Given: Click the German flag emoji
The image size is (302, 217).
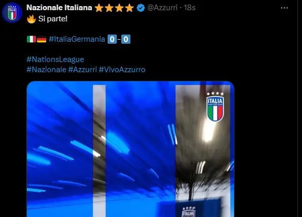Looking at the screenshot, I should 42,39.
